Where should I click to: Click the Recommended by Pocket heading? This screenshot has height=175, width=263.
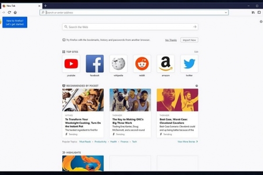pos(82,86)
